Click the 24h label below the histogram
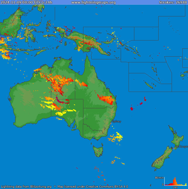This screenshot has height=189, width=188. [x=175, y=187]
